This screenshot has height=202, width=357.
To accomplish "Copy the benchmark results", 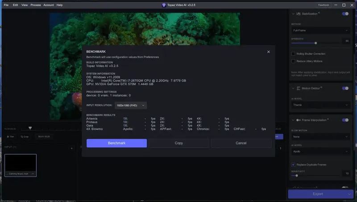I will pyautogui.click(x=179, y=143).
